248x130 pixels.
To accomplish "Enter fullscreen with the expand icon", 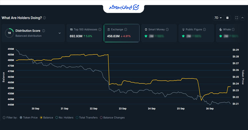I will coord(236,18).
